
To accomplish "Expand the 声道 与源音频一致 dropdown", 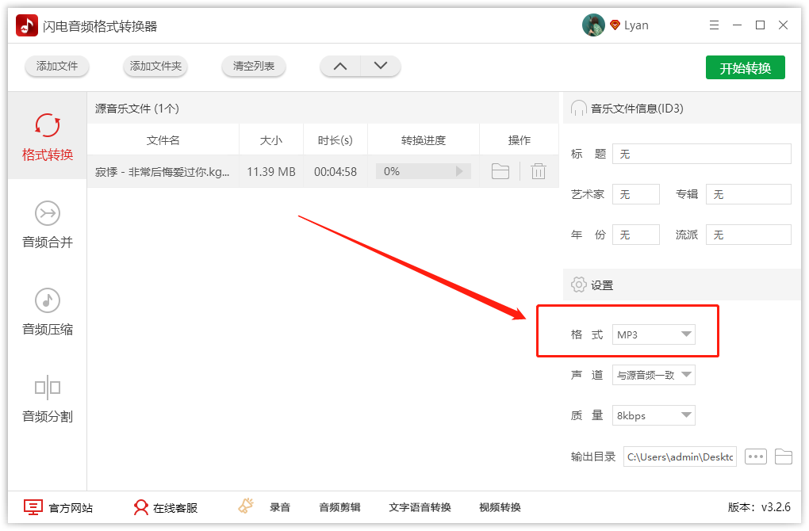I will pos(654,375).
